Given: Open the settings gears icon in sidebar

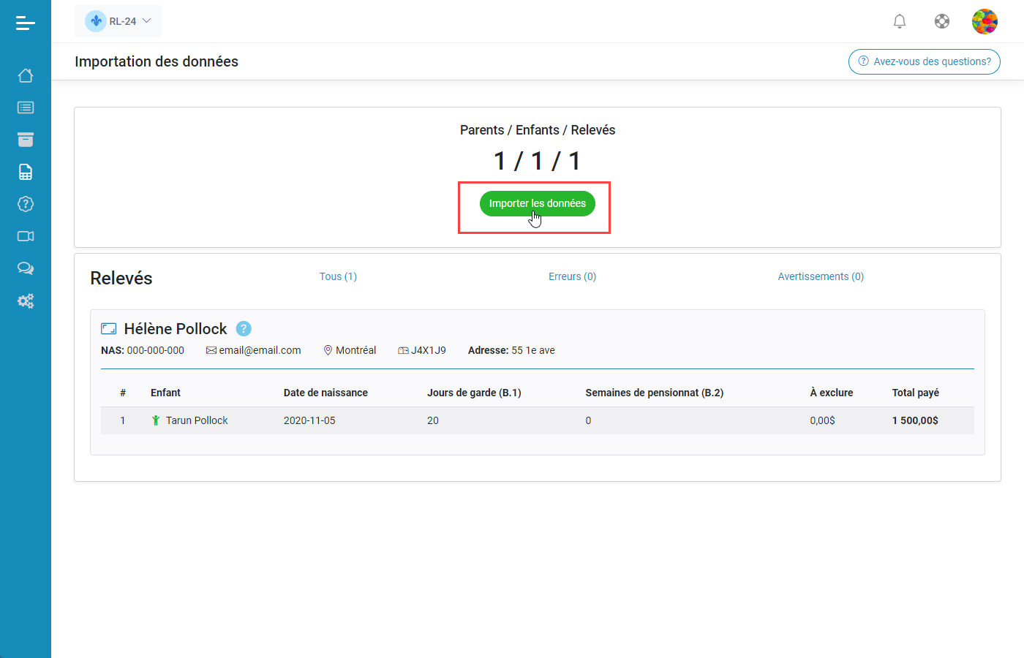Looking at the screenshot, I should [x=26, y=300].
